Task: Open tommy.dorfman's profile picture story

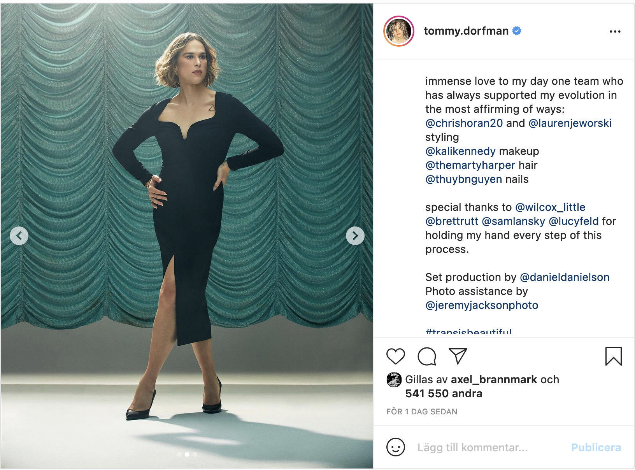Action: coord(399,31)
